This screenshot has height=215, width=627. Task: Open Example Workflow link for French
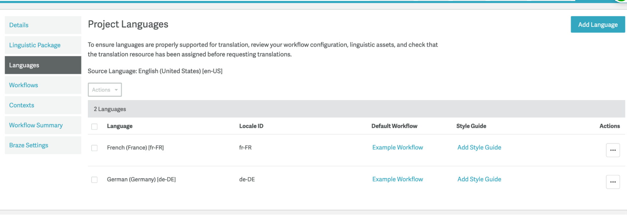[397, 147]
